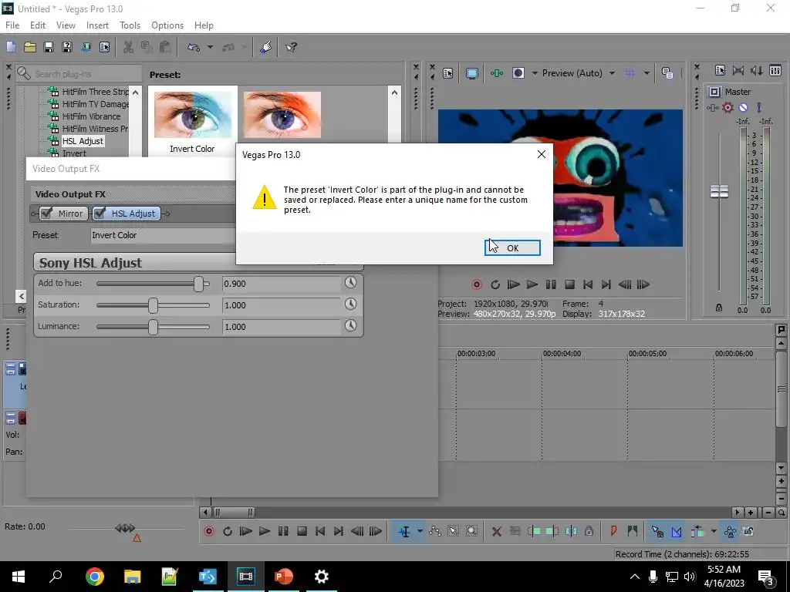The width and height of the screenshot is (790, 592).
Task: Click the Save As toolbar icon
Action: coord(67,47)
